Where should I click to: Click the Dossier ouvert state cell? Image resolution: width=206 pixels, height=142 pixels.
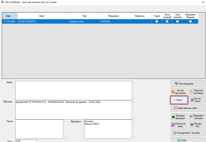pyautogui.click(x=85, y=21)
